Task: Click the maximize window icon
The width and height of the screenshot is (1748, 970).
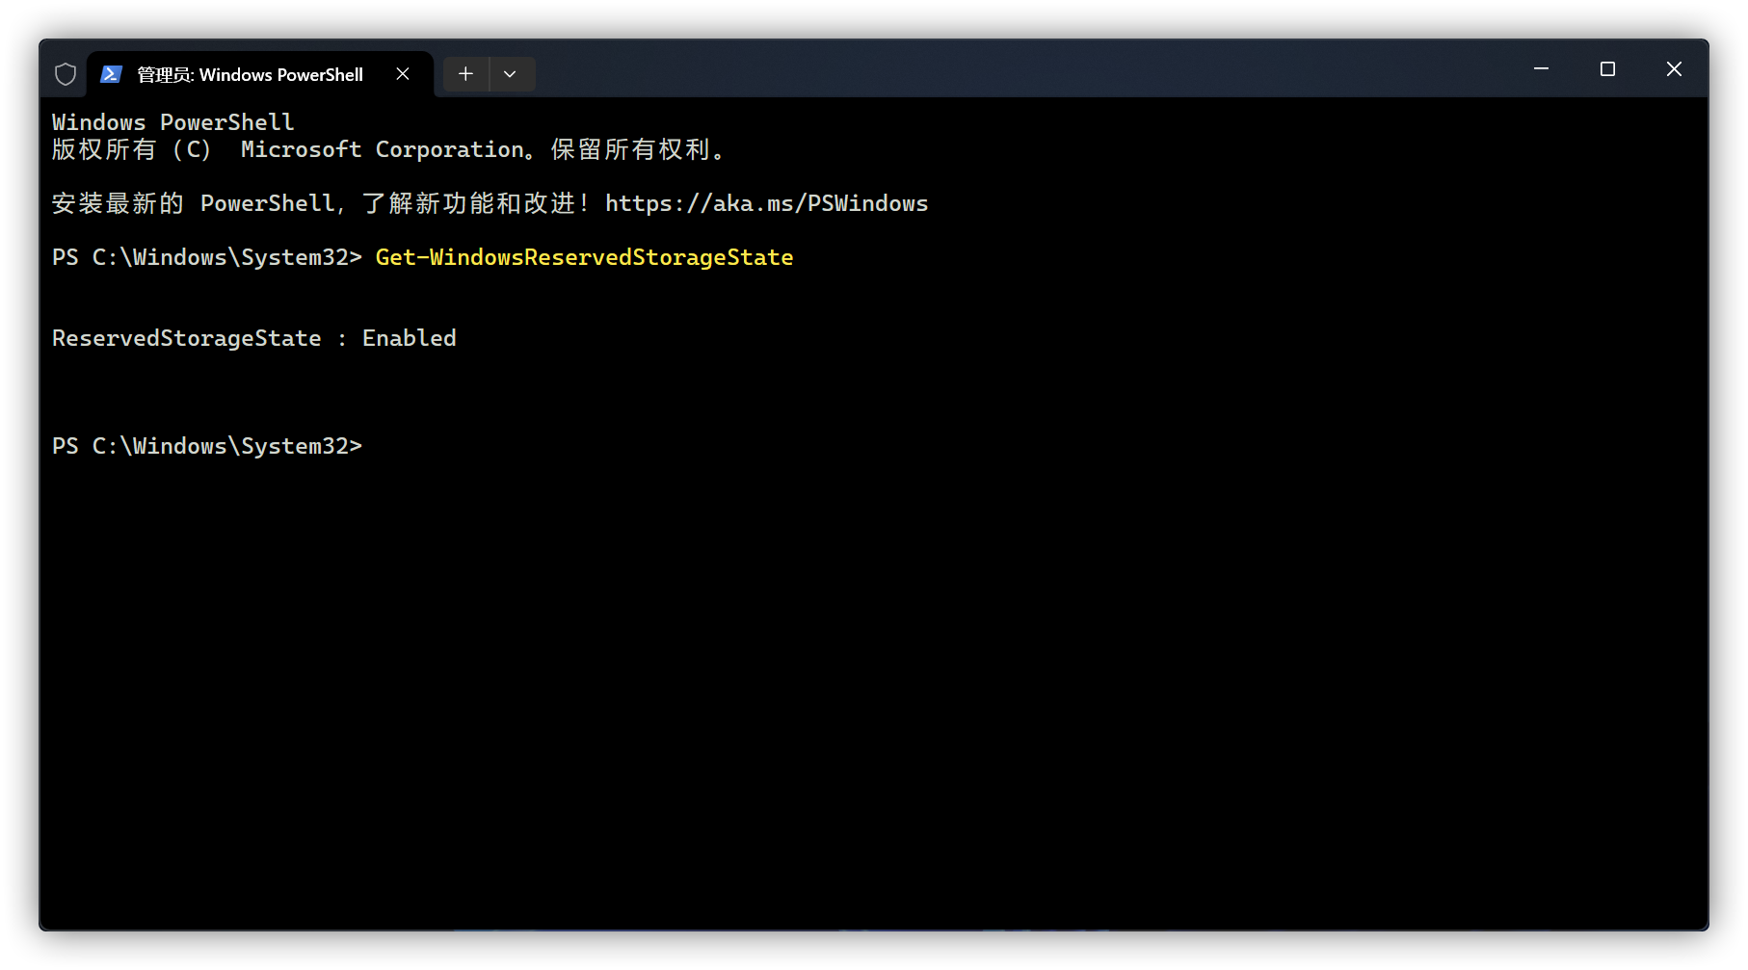Action: point(1606,68)
